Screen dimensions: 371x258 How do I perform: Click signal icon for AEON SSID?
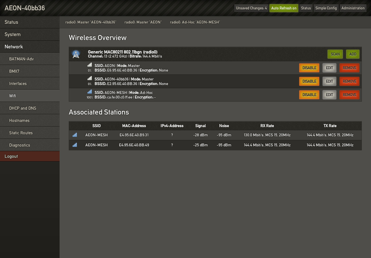pyautogui.click(x=90, y=65)
